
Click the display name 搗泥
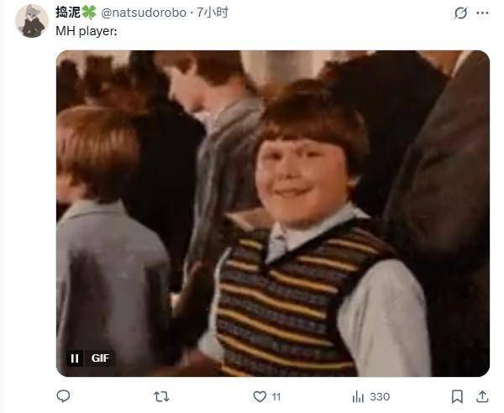pos(68,13)
